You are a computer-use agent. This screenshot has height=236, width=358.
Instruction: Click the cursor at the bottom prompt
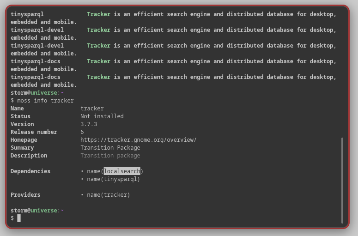[19, 218]
